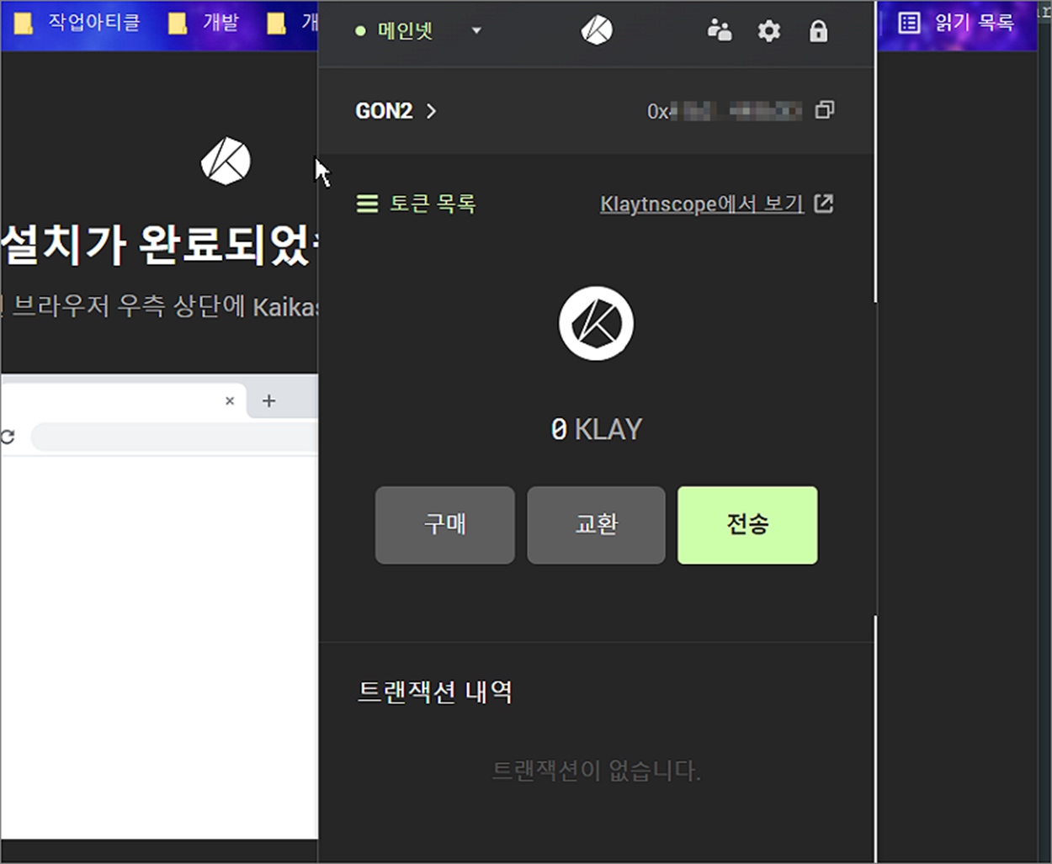Click the address bar in illustrated browser
Viewport: 1052px width, 864px height.
click(174, 437)
